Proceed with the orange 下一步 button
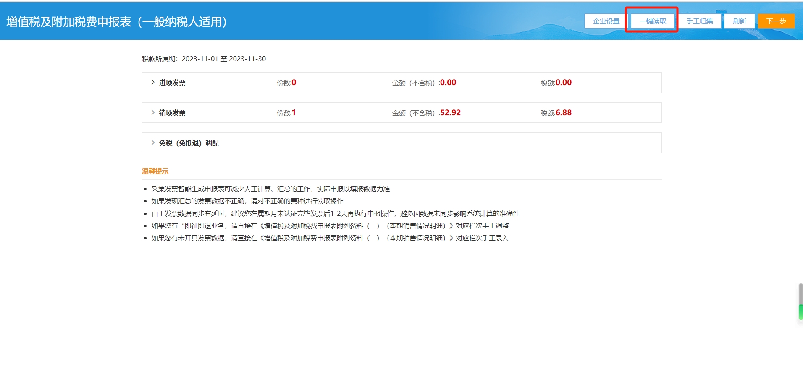This screenshot has height=384, width=803. click(x=776, y=21)
